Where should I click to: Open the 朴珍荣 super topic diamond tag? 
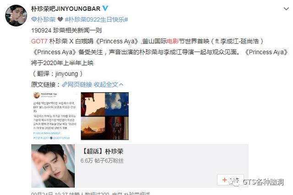tap(43, 19)
